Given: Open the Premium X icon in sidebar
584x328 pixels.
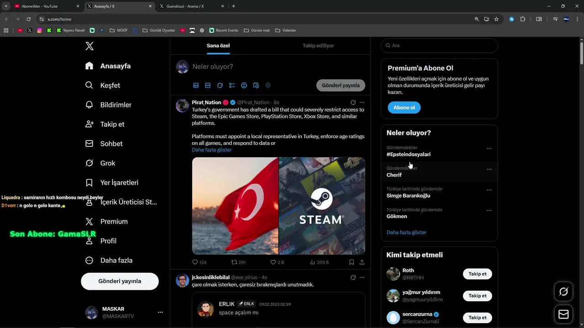Looking at the screenshot, I should point(89,221).
